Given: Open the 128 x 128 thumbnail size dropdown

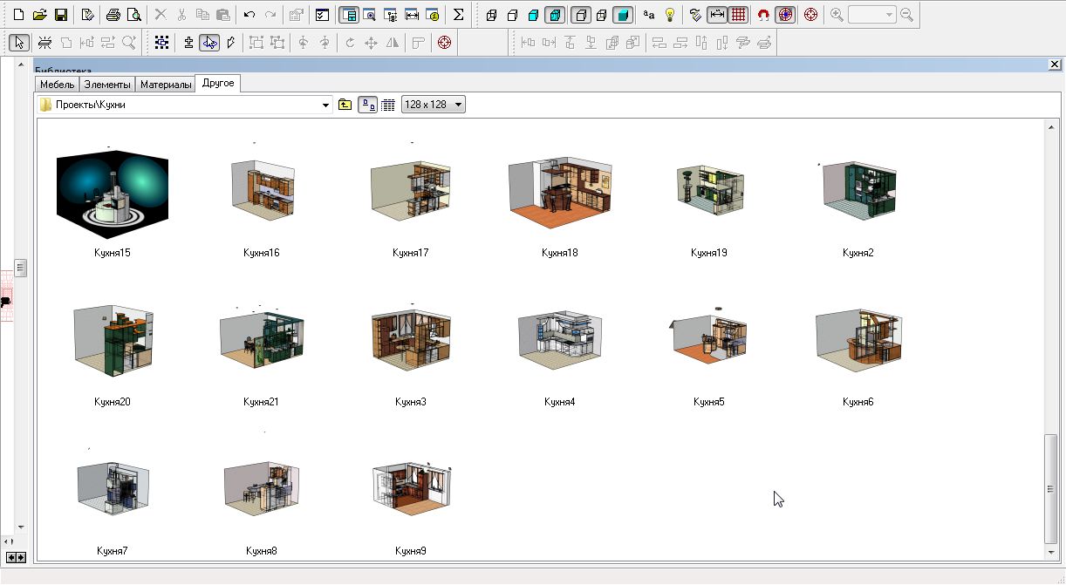Looking at the screenshot, I should tap(434, 105).
